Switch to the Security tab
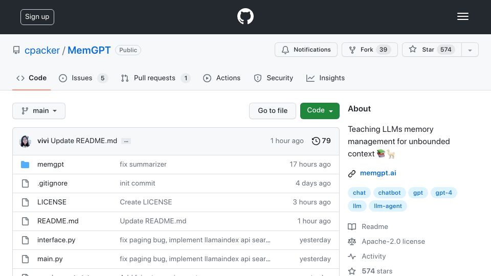This screenshot has width=491, height=276. [273, 78]
